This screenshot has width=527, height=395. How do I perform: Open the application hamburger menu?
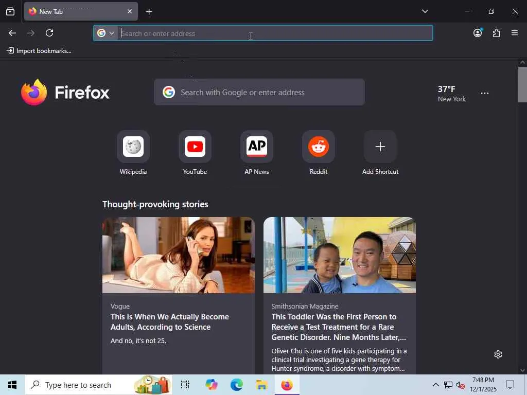pyautogui.click(x=515, y=33)
